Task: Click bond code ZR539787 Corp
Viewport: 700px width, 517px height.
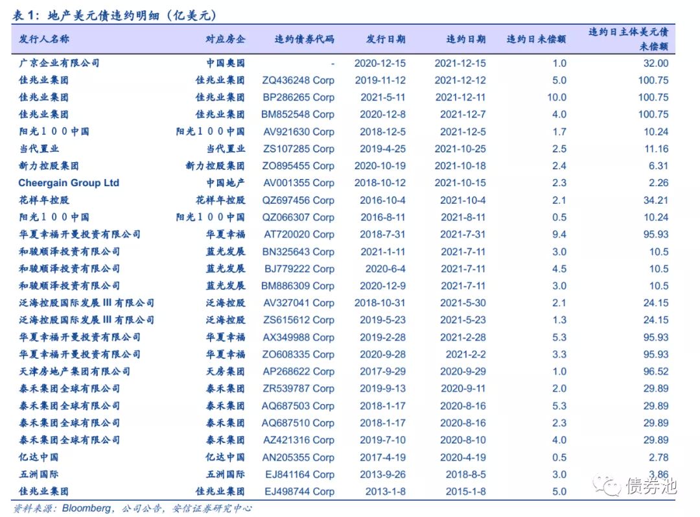Action: tap(299, 389)
